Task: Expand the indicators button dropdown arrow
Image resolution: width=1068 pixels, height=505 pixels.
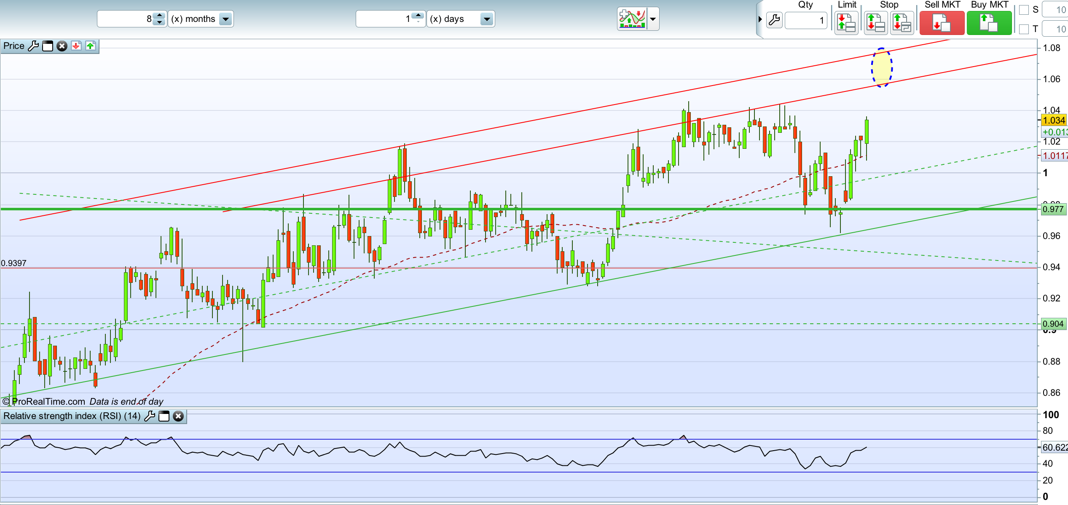Action: [652, 19]
